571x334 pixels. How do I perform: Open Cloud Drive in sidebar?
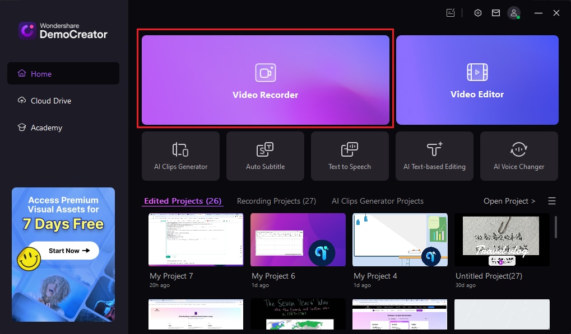[63, 101]
